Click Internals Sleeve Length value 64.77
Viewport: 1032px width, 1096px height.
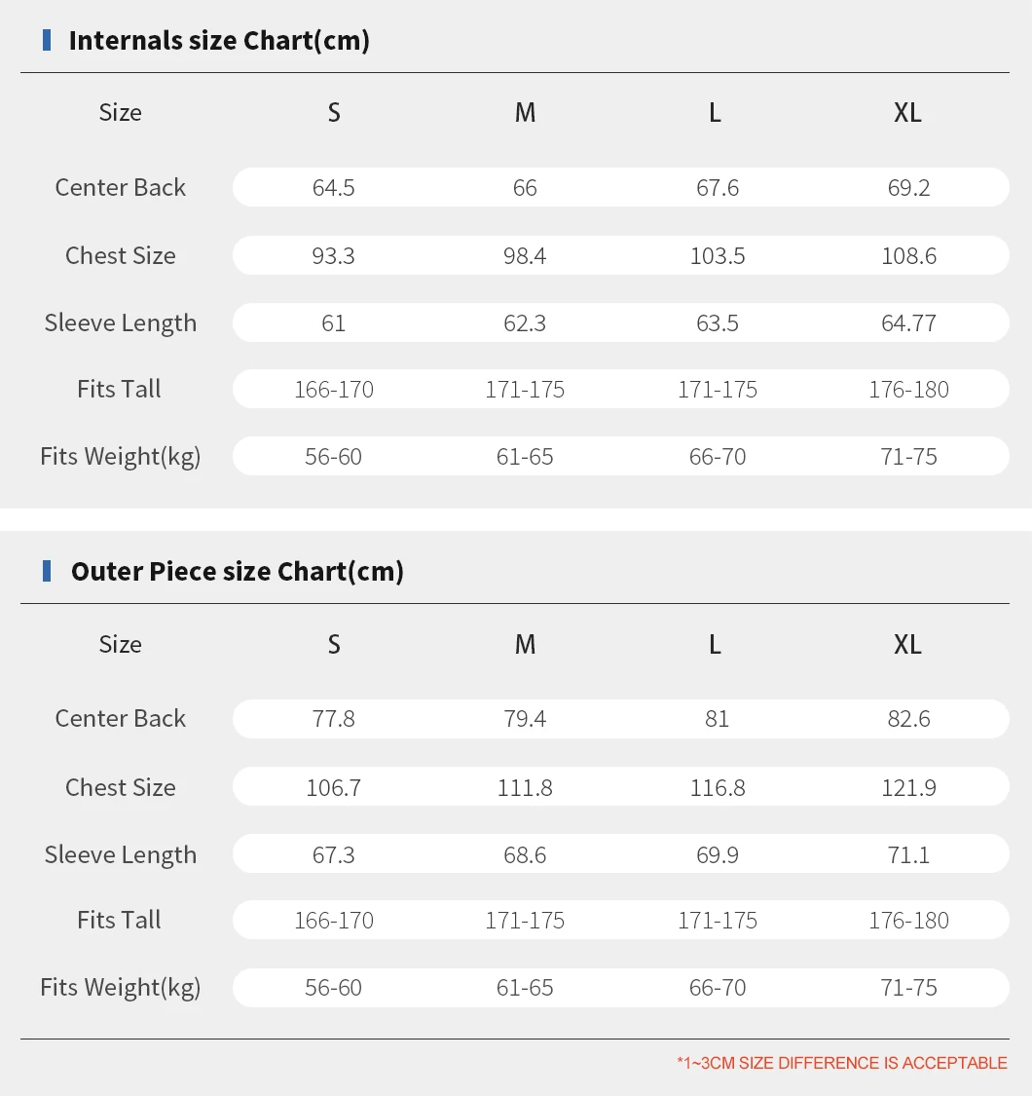pos(908,322)
